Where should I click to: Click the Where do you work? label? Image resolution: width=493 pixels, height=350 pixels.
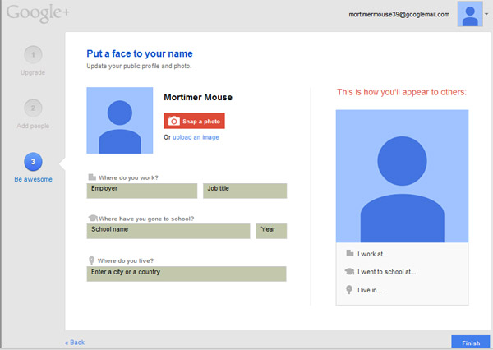click(x=129, y=177)
